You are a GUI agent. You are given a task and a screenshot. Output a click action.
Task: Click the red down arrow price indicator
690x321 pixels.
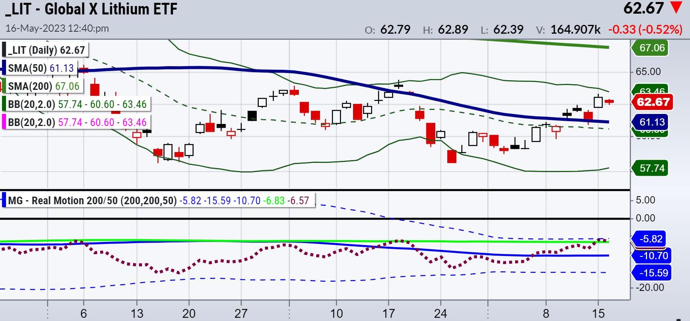pos(676,8)
